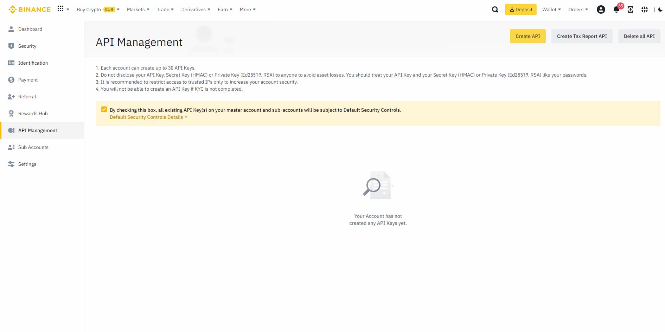Open Security sidebar item

42,46
